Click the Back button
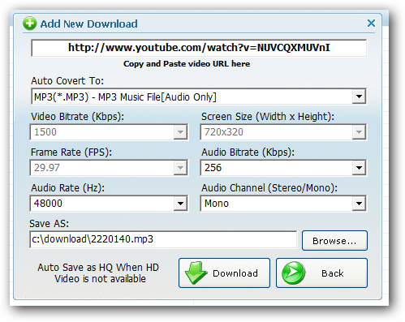This screenshot has height=322, width=405. pyautogui.click(x=321, y=273)
